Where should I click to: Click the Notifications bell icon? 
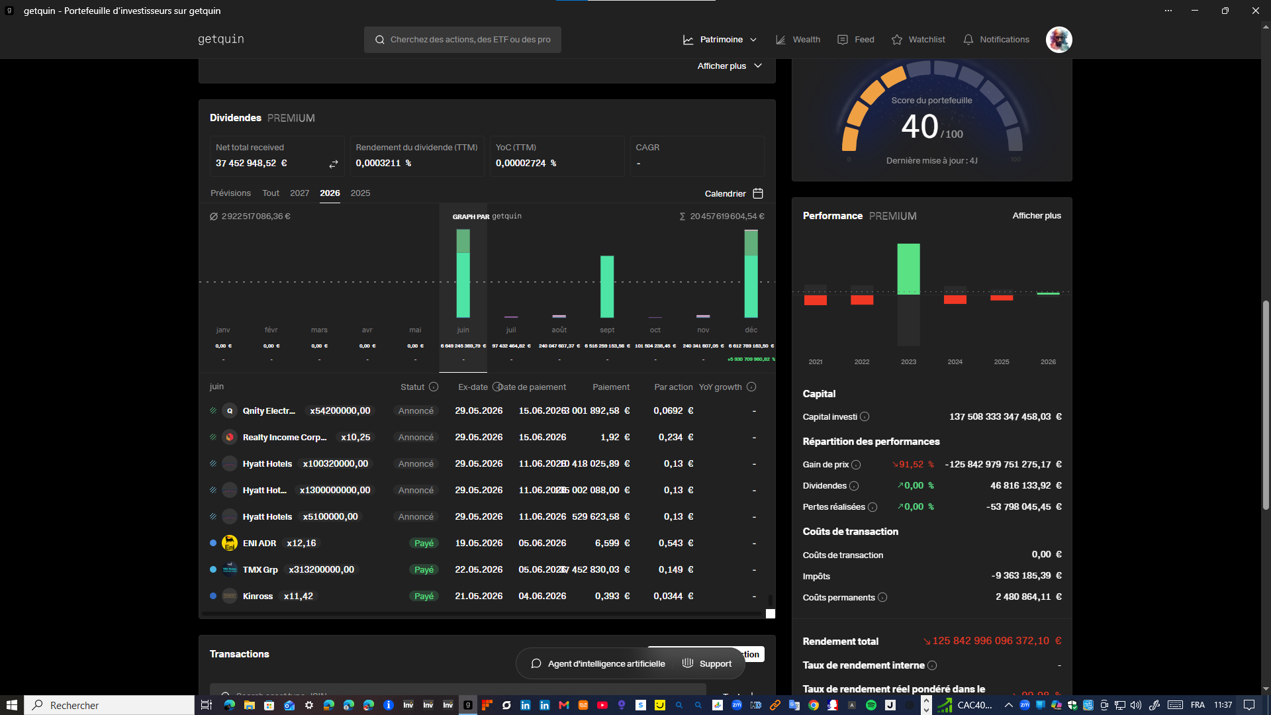click(x=968, y=40)
